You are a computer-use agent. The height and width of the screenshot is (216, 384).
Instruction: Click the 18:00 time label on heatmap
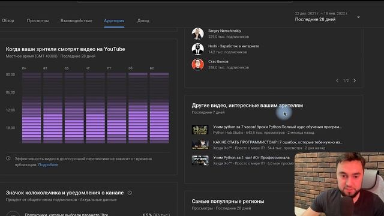pos(10,128)
